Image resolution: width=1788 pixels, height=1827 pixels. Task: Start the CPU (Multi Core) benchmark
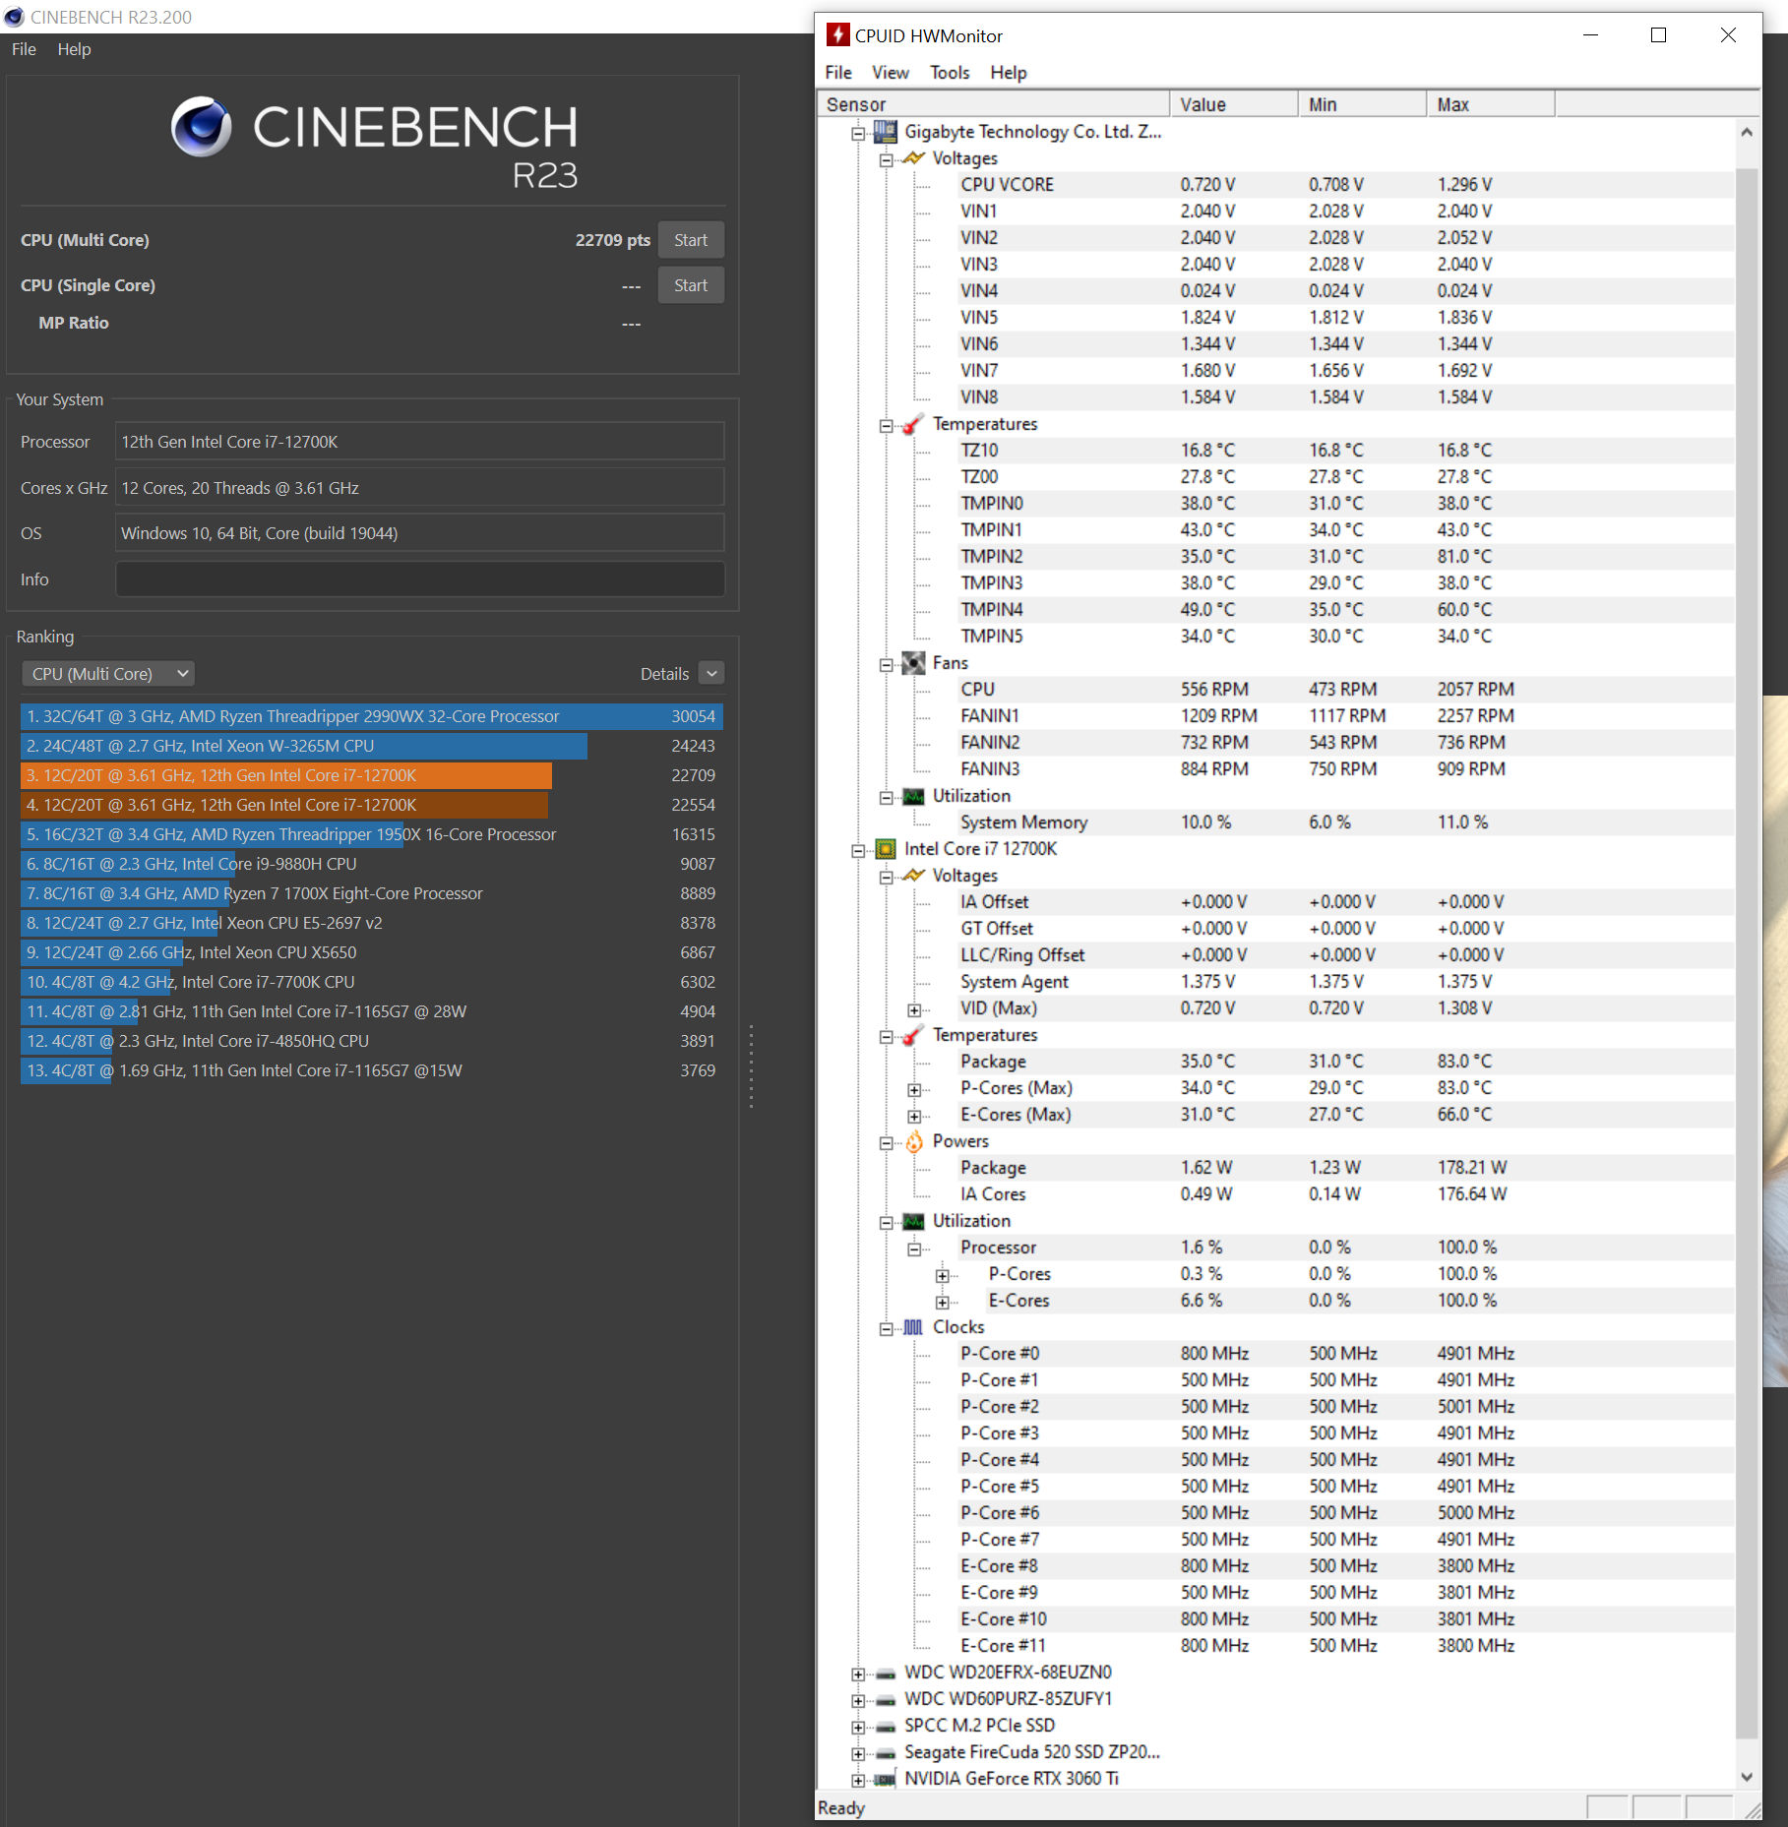pyautogui.click(x=691, y=240)
